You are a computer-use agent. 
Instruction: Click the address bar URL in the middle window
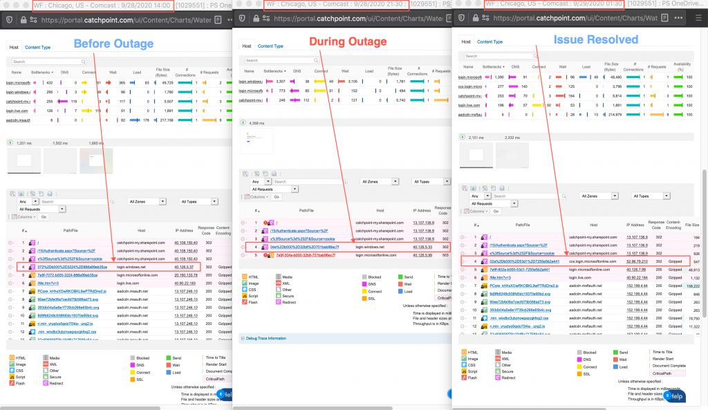coord(359,19)
